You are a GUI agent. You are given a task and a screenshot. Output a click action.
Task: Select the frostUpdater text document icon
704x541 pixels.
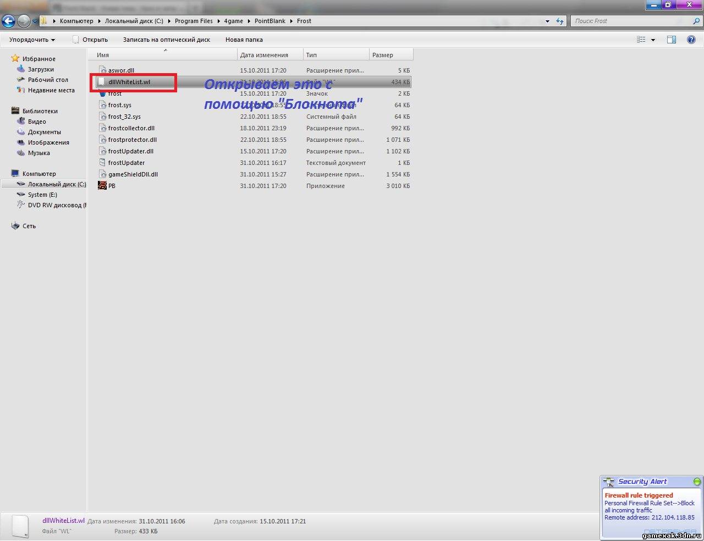[102, 163]
